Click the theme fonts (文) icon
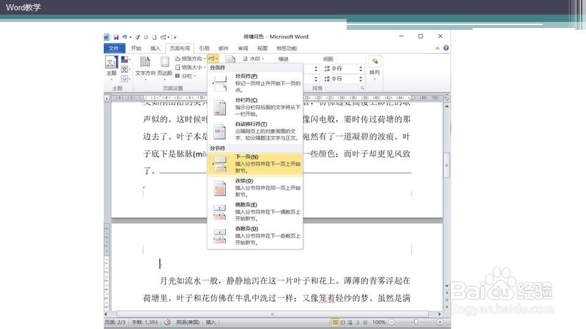Image resolution: width=586 pixels, height=329 pixels. click(125, 69)
